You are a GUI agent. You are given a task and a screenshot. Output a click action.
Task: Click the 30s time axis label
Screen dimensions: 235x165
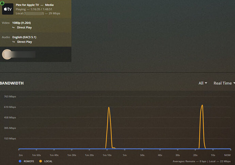click(x=177, y=155)
